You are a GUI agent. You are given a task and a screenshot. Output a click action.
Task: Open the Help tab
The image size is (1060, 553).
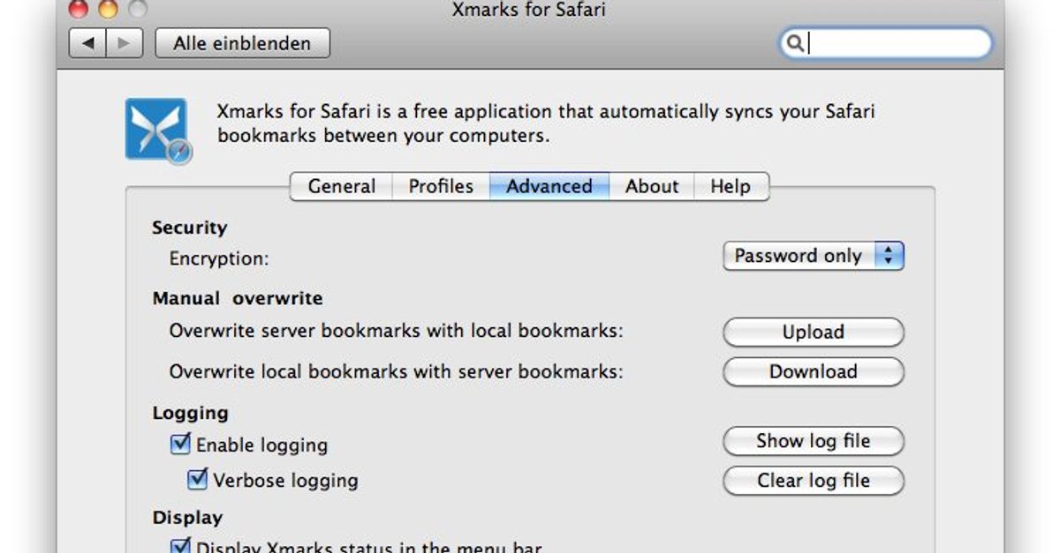(x=731, y=186)
